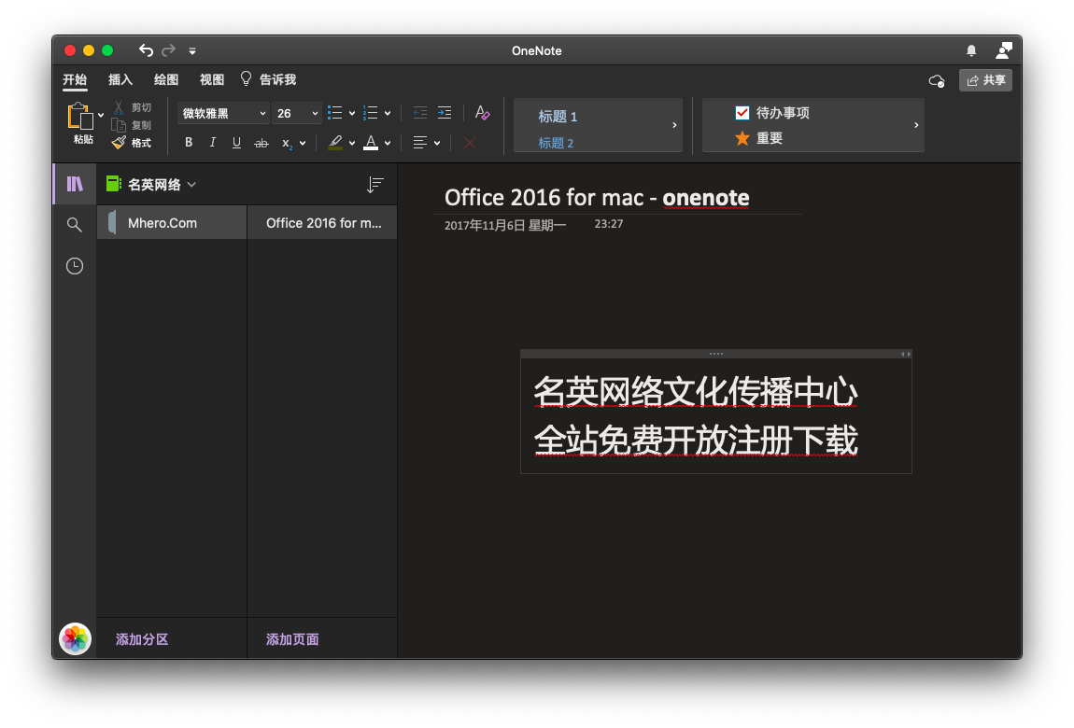The image size is (1074, 728).
Task: Open the notifications bell
Action: (x=971, y=50)
